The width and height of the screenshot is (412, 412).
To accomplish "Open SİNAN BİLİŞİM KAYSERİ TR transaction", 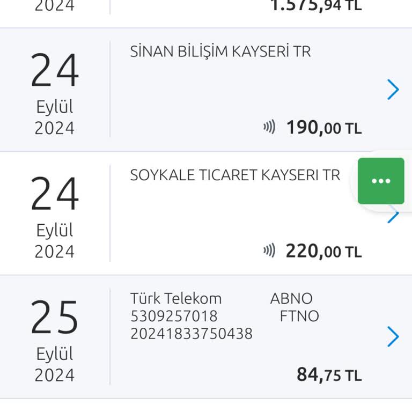I will [x=206, y=90].
